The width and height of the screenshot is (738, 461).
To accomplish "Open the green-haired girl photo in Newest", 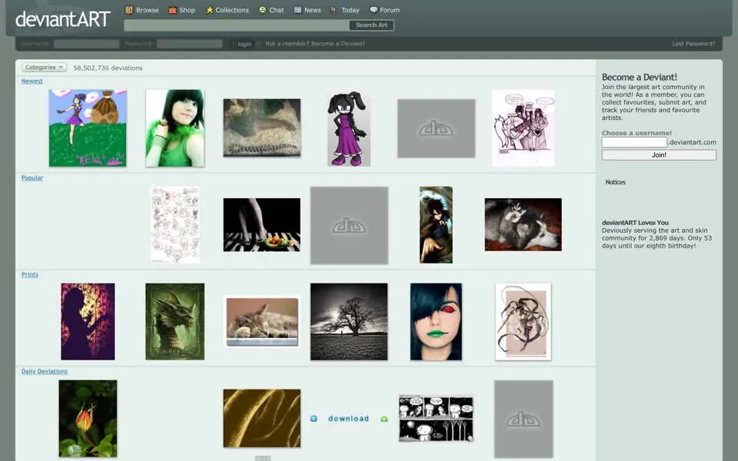I will tap(175, 128).
